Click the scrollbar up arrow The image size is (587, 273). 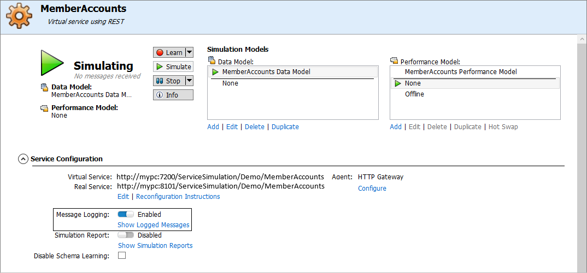click(x=582, y=39)
